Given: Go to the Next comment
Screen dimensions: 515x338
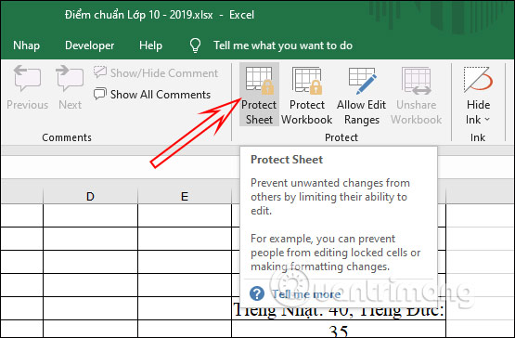Looking at the screenshot, I should (70, 87).
